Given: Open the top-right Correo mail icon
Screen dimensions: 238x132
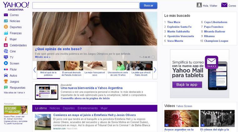Looking at the screenshot, I should point(224,5).
